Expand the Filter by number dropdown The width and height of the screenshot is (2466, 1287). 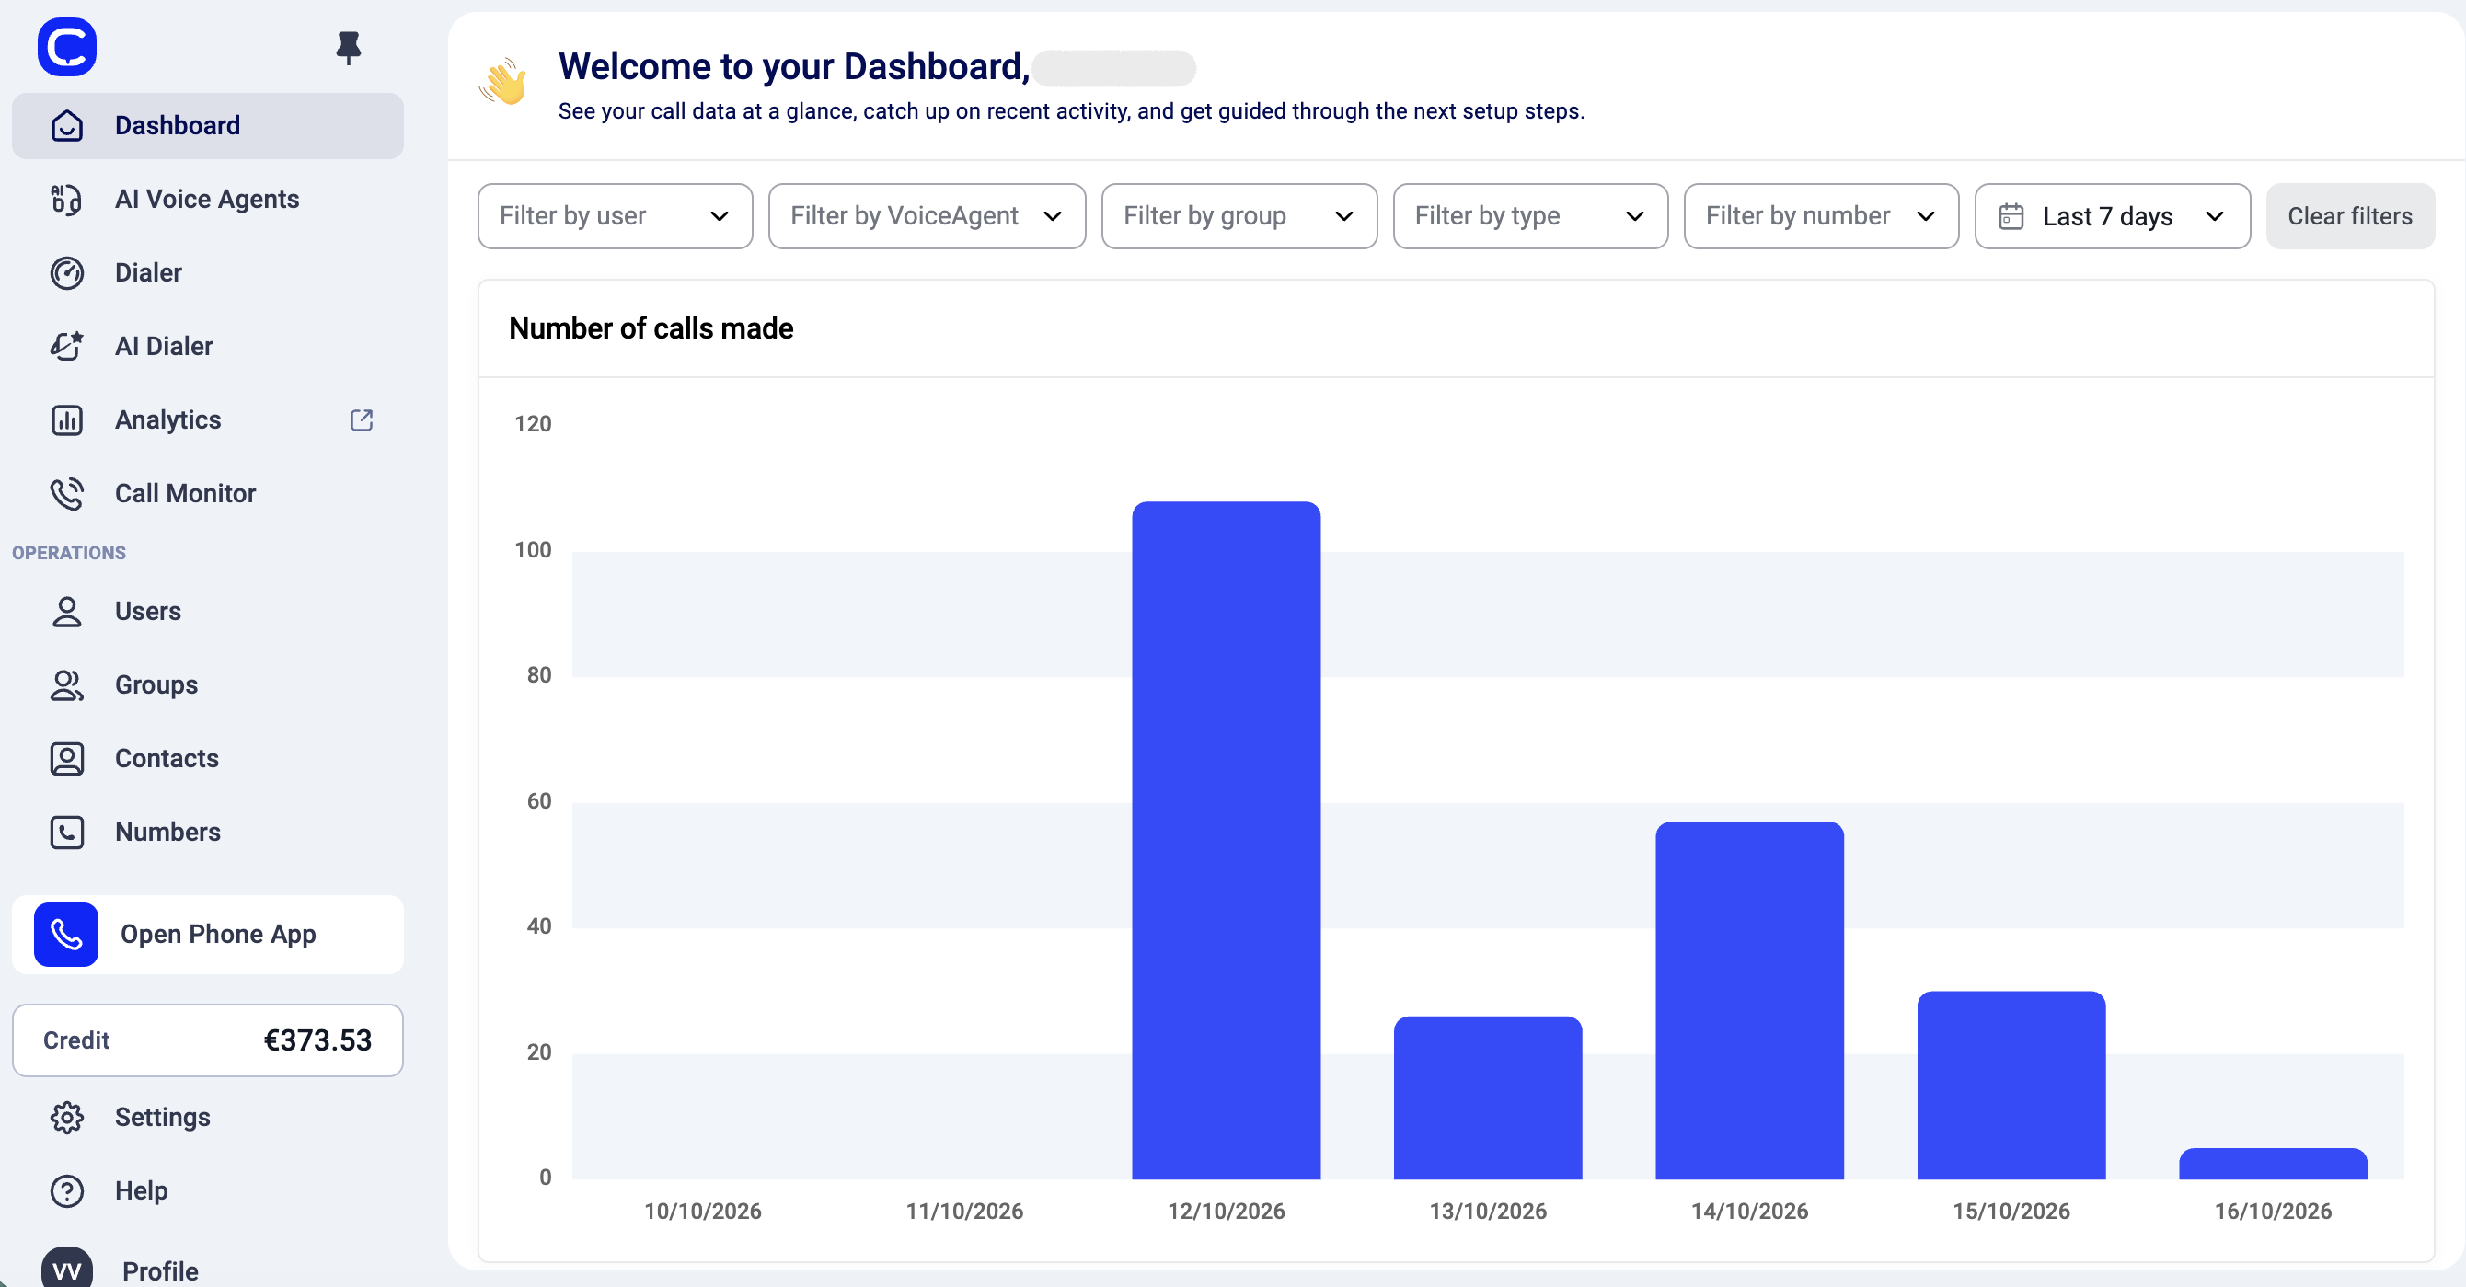(x=1822, y=216)
